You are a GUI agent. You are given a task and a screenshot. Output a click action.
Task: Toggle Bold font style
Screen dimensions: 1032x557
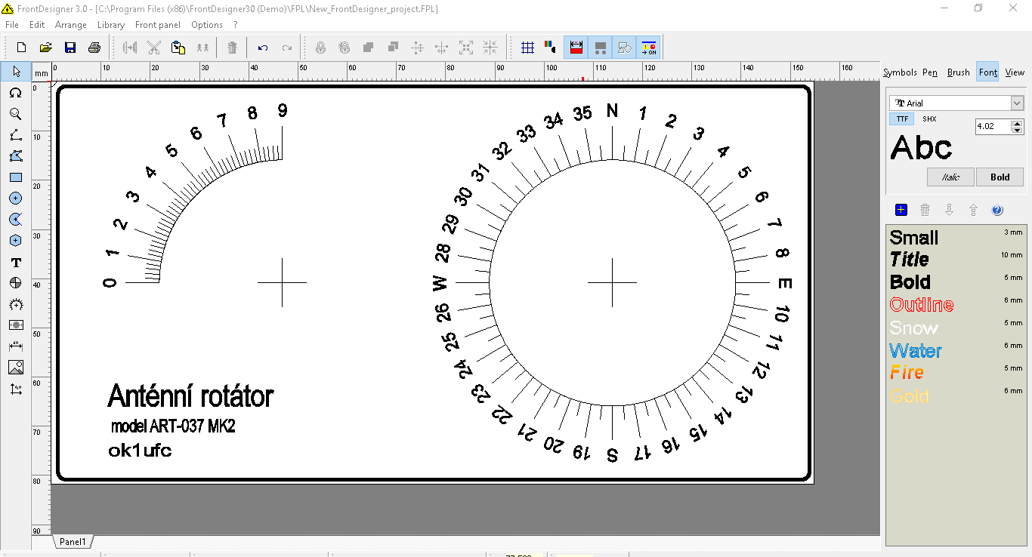(x=1000, y=177)
